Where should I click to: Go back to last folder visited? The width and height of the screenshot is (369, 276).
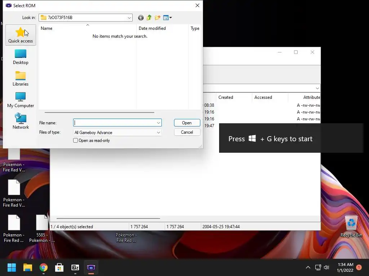[x=141, y=18]
